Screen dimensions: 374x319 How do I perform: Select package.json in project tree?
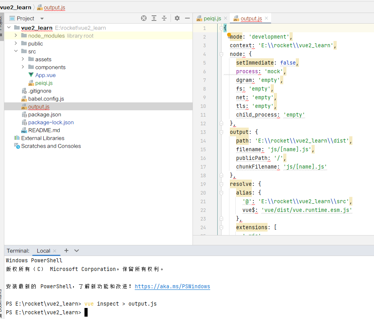pos(44,115)
